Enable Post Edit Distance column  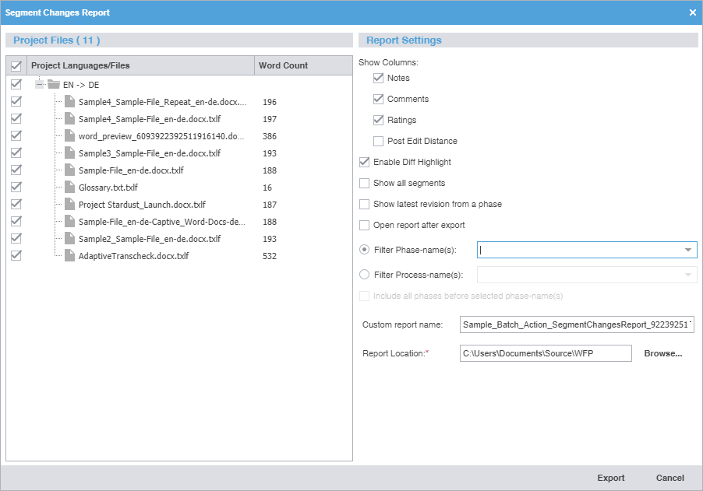379,141
